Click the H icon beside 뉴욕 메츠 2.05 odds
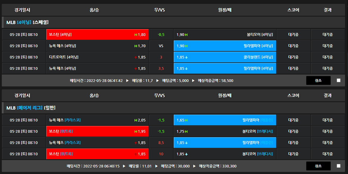 136,120
